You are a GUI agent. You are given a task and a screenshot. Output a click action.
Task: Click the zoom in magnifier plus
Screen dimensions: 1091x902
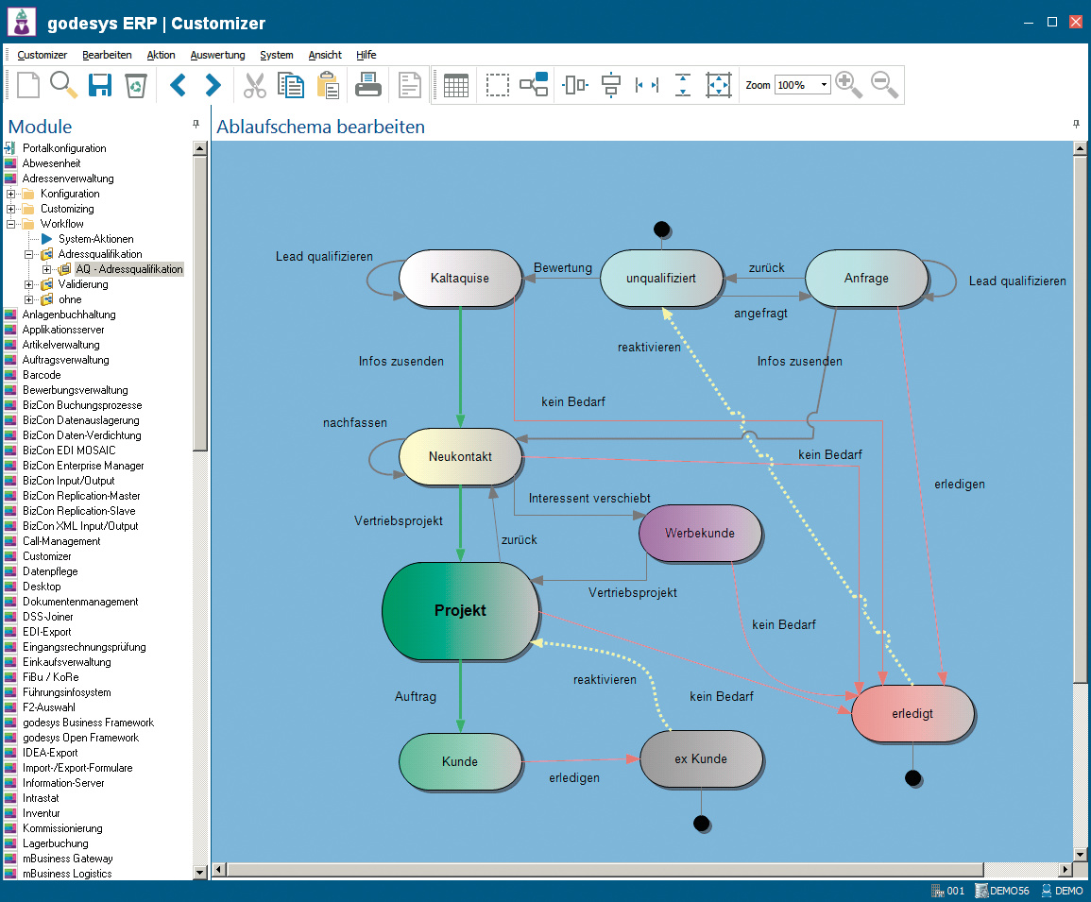(x=849, y=85)
